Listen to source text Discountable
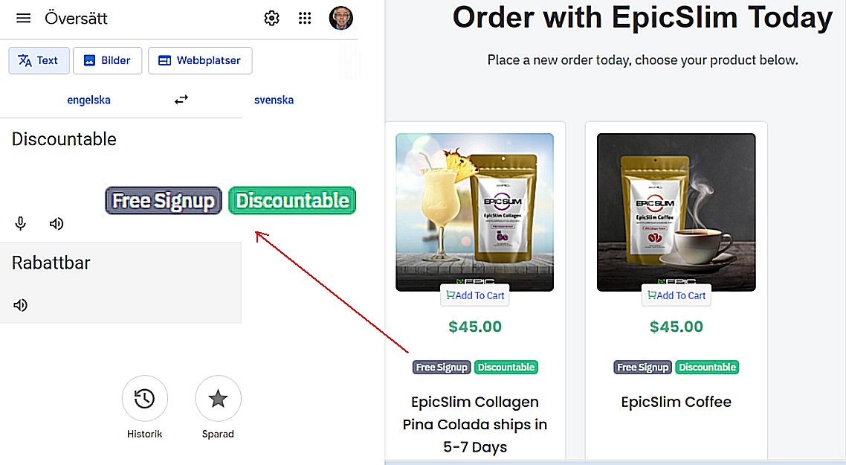The height and width of the screenshot is (465, 846). [x=56, y=223]
